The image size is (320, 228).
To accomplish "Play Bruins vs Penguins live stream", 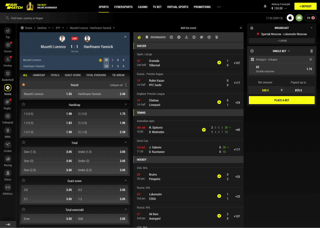I will pos(219,176).
